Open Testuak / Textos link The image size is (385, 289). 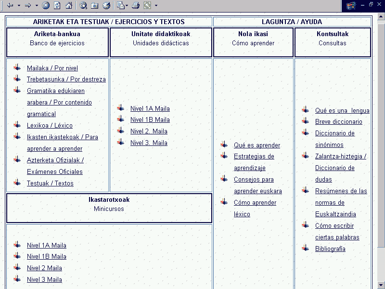[50, 183]
